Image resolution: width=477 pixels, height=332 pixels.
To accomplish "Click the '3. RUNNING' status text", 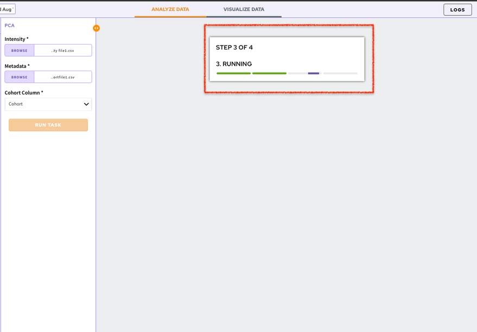I will tap(234, 64).
